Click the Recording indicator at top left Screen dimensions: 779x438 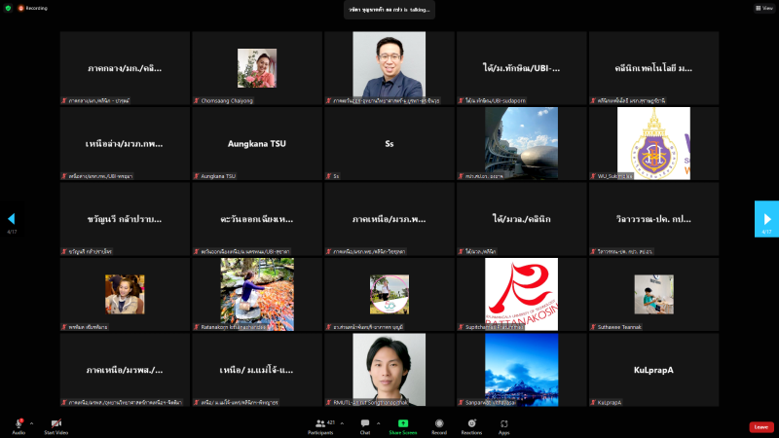pyautogui.click(x=33, y=8)
